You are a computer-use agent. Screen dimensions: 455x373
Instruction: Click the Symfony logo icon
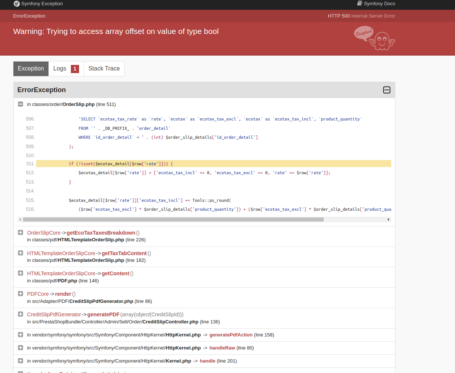point(16,4)
